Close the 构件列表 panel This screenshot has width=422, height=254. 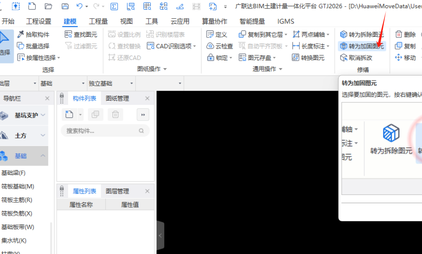point(147,98)
